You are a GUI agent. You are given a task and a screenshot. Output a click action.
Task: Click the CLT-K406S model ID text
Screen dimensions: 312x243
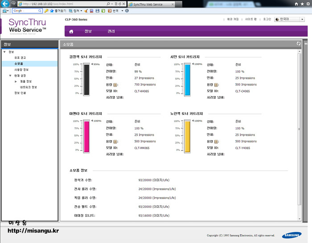142,91
